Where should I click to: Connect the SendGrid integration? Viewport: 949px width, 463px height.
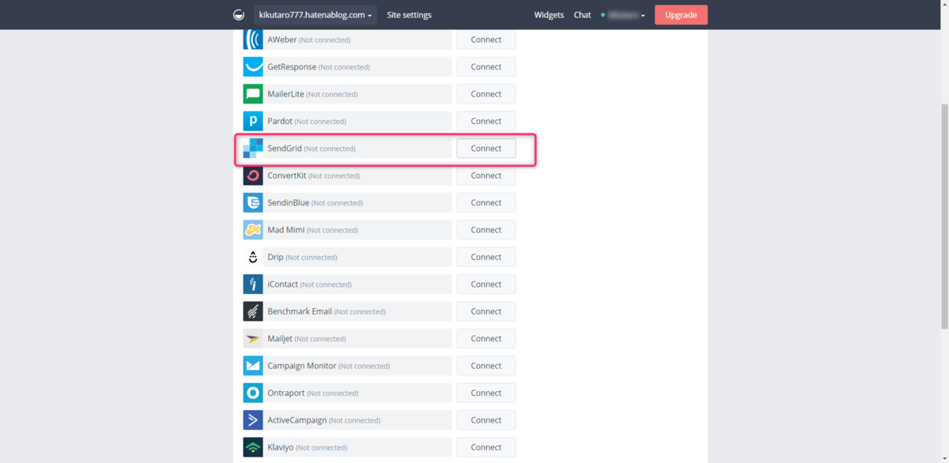[486, 149]
